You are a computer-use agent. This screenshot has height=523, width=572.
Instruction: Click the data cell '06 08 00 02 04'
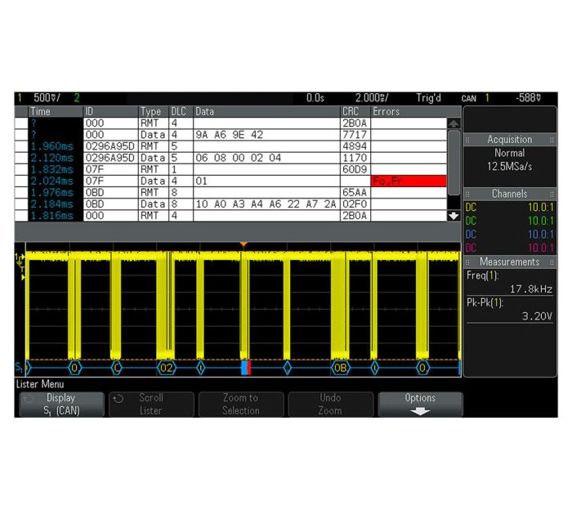(239, 158)
